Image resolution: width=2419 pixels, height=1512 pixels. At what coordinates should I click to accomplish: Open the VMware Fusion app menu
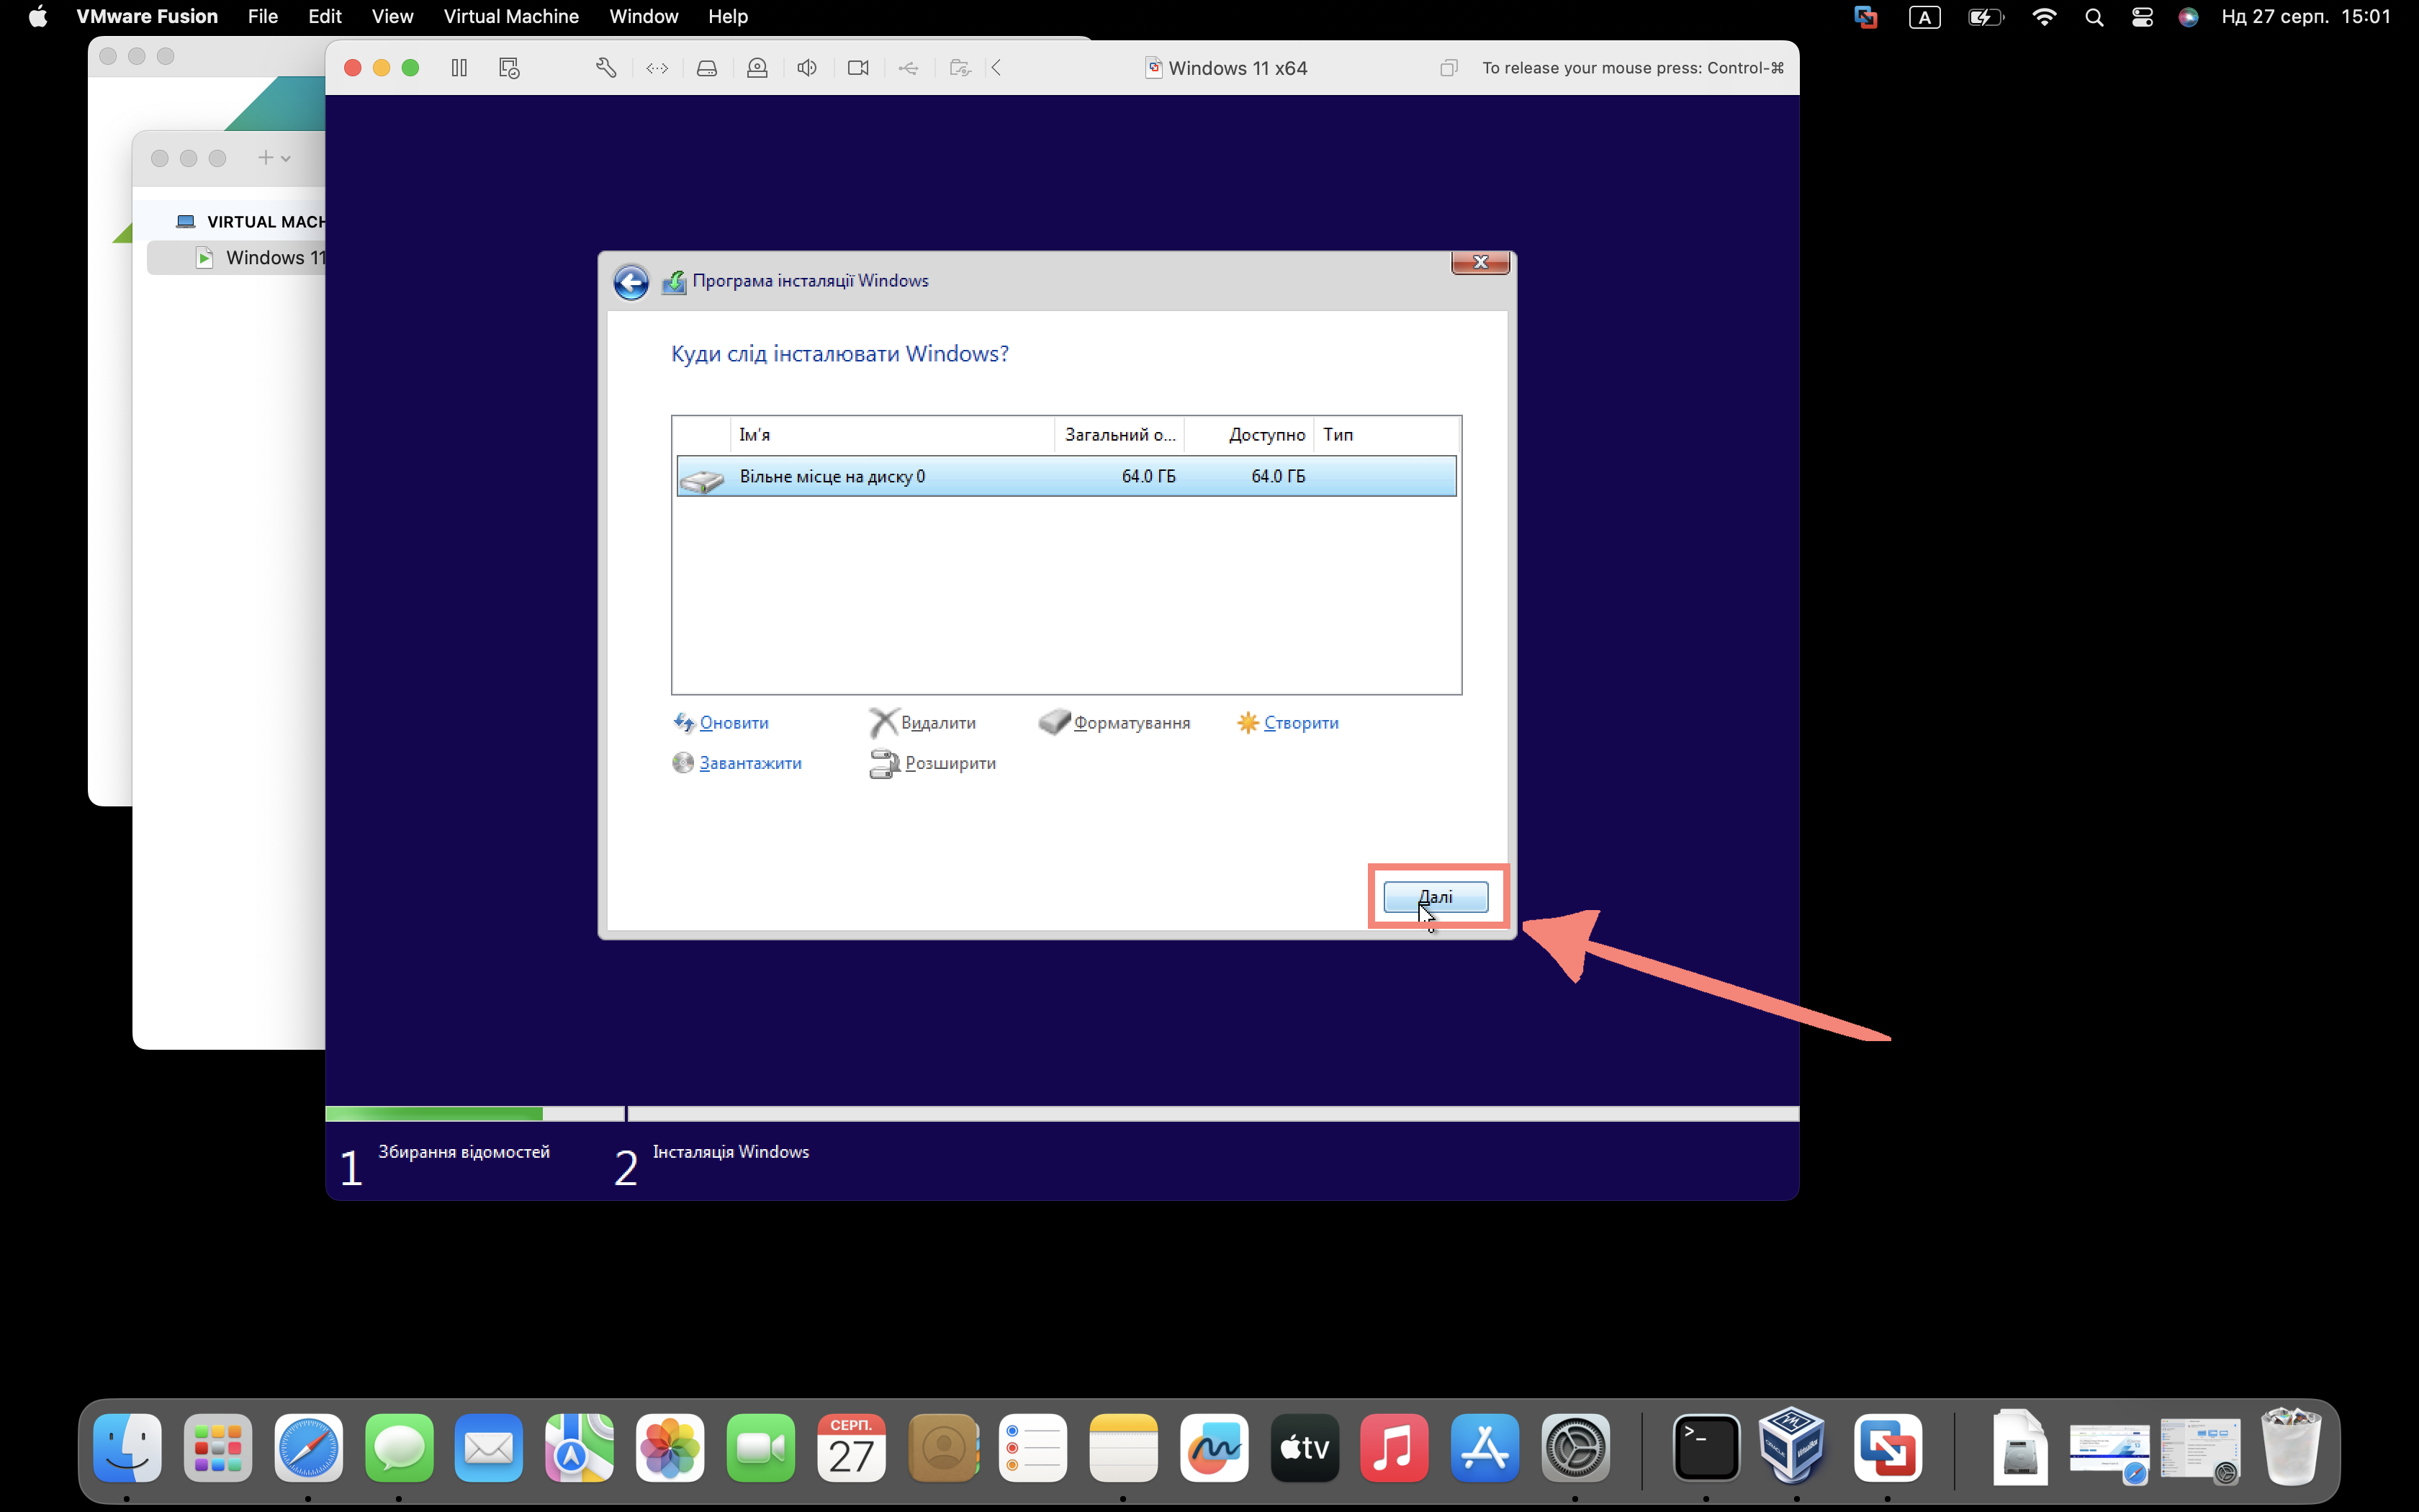click(147, 16)
